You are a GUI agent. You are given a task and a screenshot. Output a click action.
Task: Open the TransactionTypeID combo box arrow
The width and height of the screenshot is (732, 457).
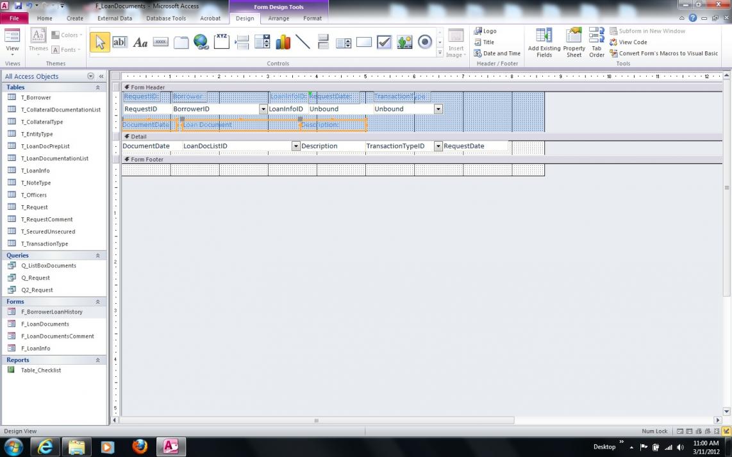(x=438, y=146)
